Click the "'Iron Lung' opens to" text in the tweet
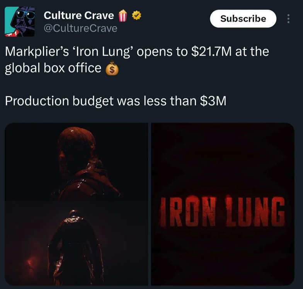 click(x=129, y=52)
